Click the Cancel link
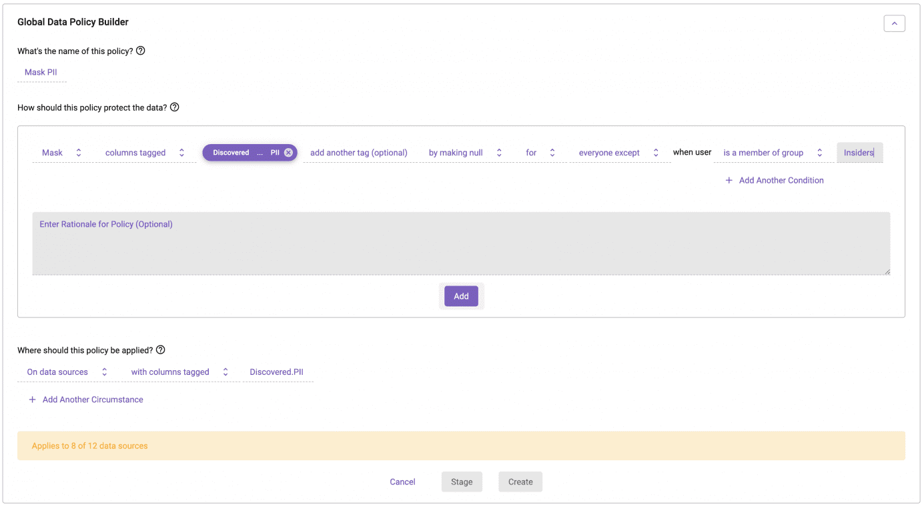The height and width of the screenshot is (507, 924). coord(402,482)
